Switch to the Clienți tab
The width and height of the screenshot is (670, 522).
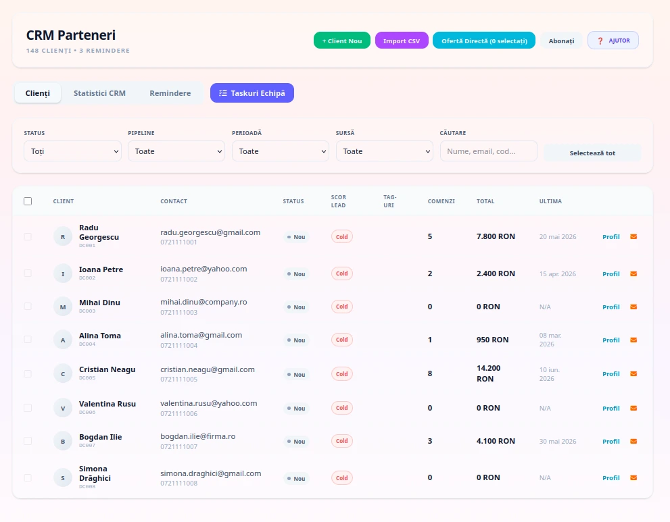coord(38,93)
